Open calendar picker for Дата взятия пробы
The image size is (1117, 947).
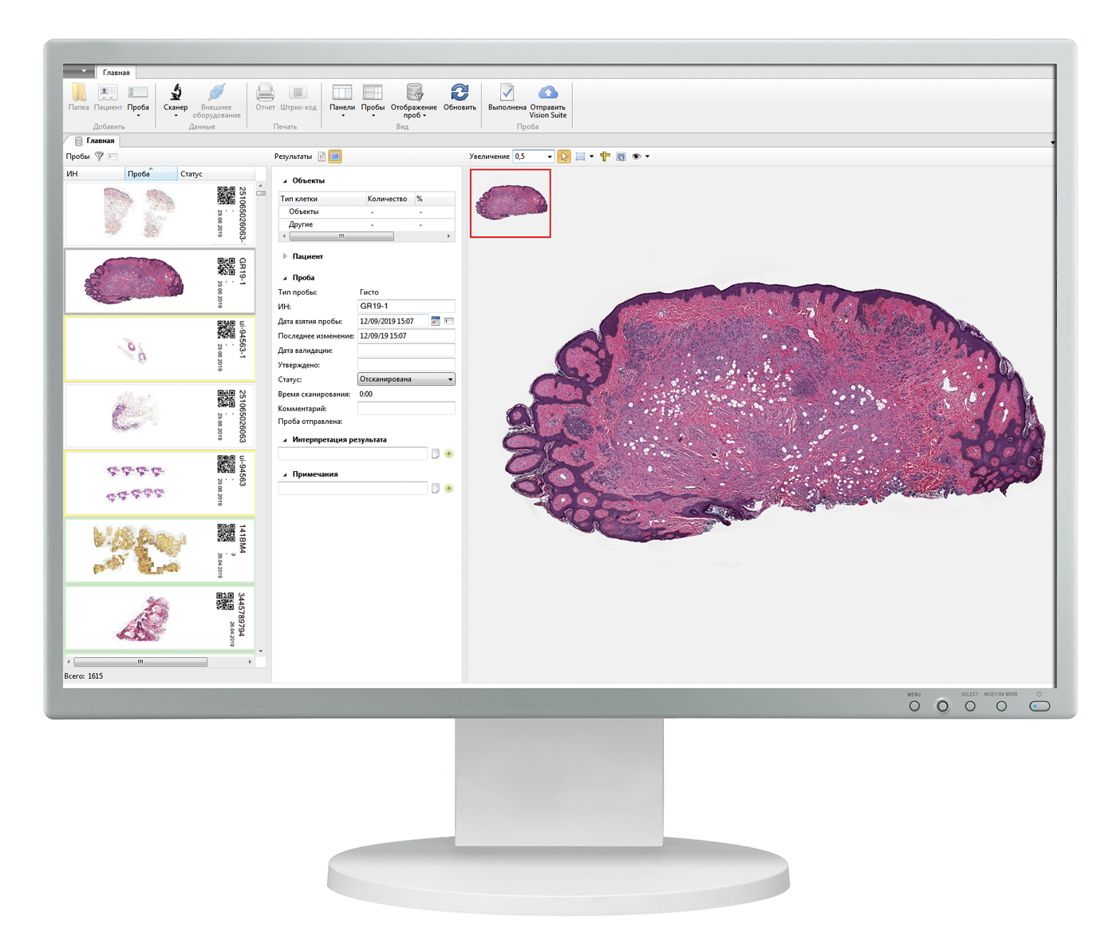pyautogui.click(x=436, y=321)
